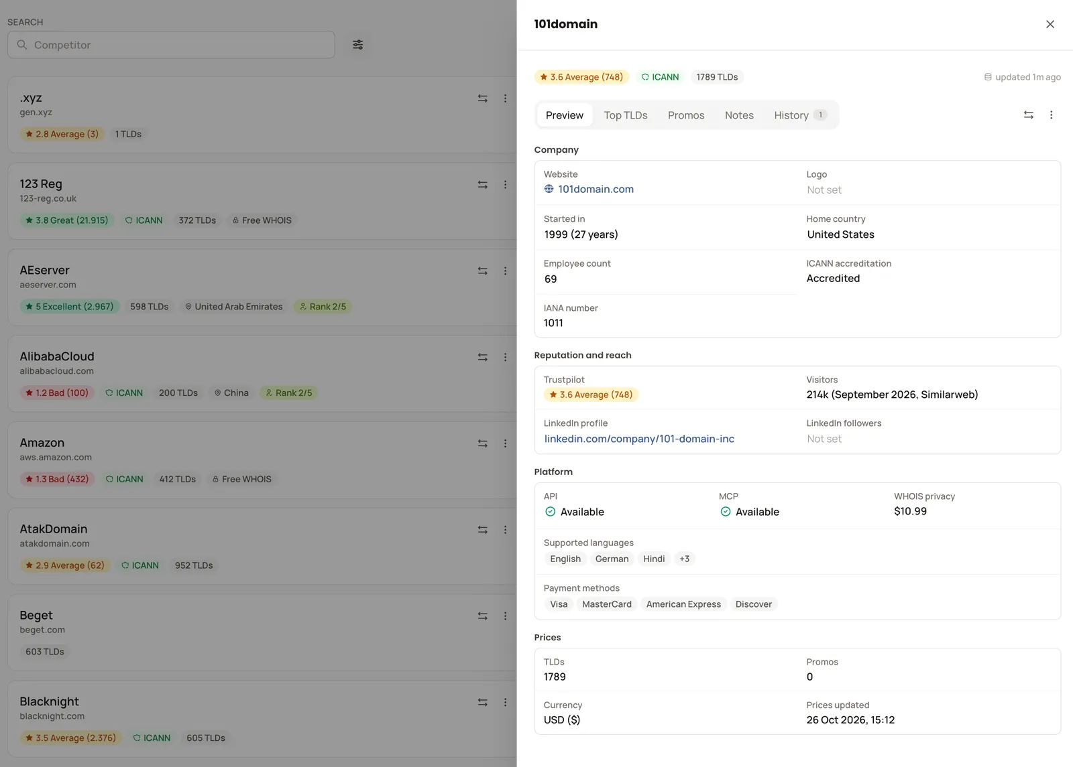Image resolution: width=1073 pixels, height=767 pixels.
Task: Open three-dot menu on 123 Reg card
Action: click(505, 185)
